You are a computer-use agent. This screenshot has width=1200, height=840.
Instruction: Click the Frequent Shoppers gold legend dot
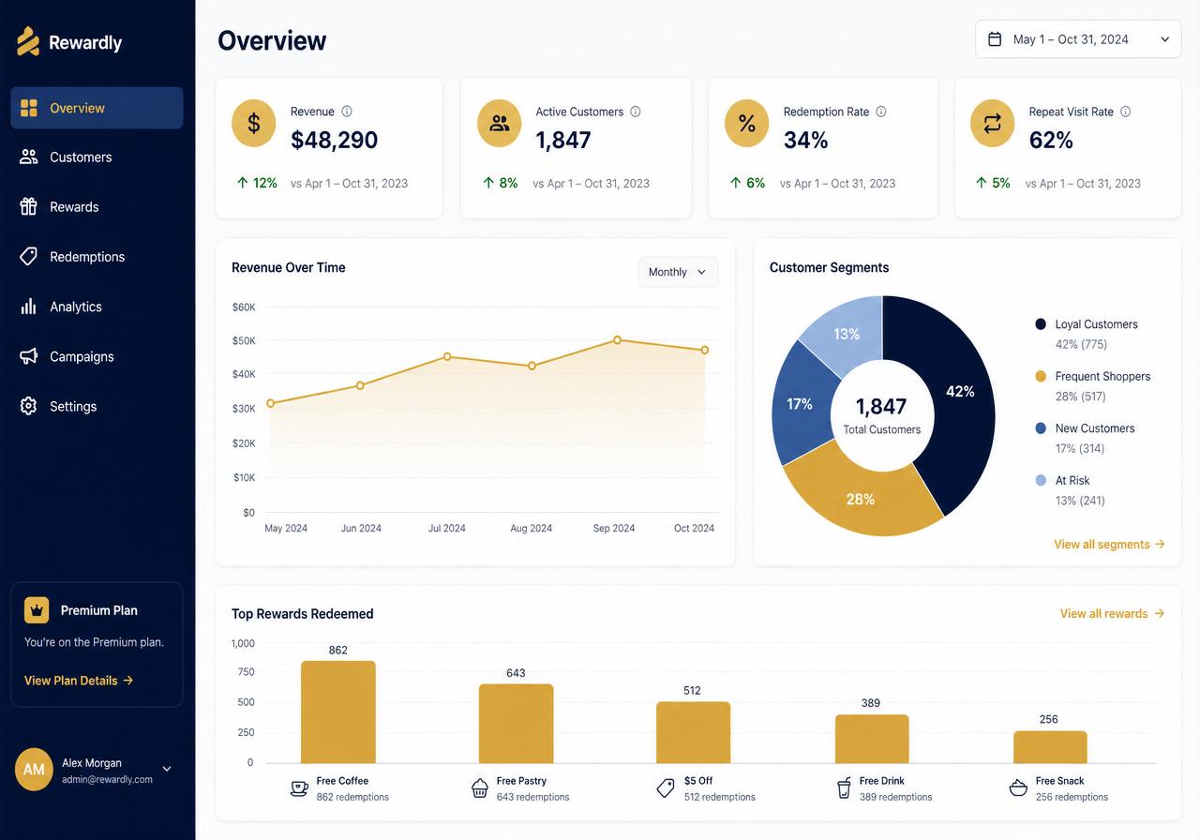point(1041,376)
